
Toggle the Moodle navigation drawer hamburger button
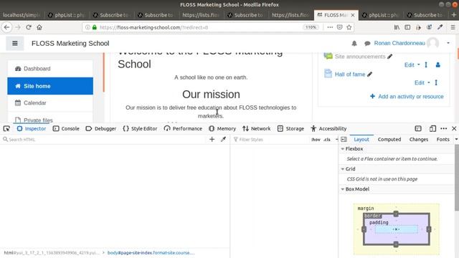(x=15, y=43)
